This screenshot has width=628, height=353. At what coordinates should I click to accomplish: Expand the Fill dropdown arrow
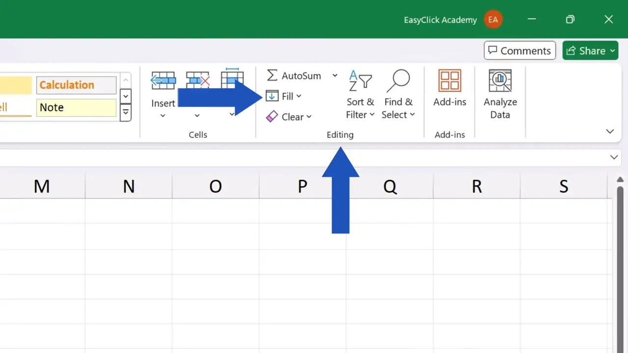point(299,96)
